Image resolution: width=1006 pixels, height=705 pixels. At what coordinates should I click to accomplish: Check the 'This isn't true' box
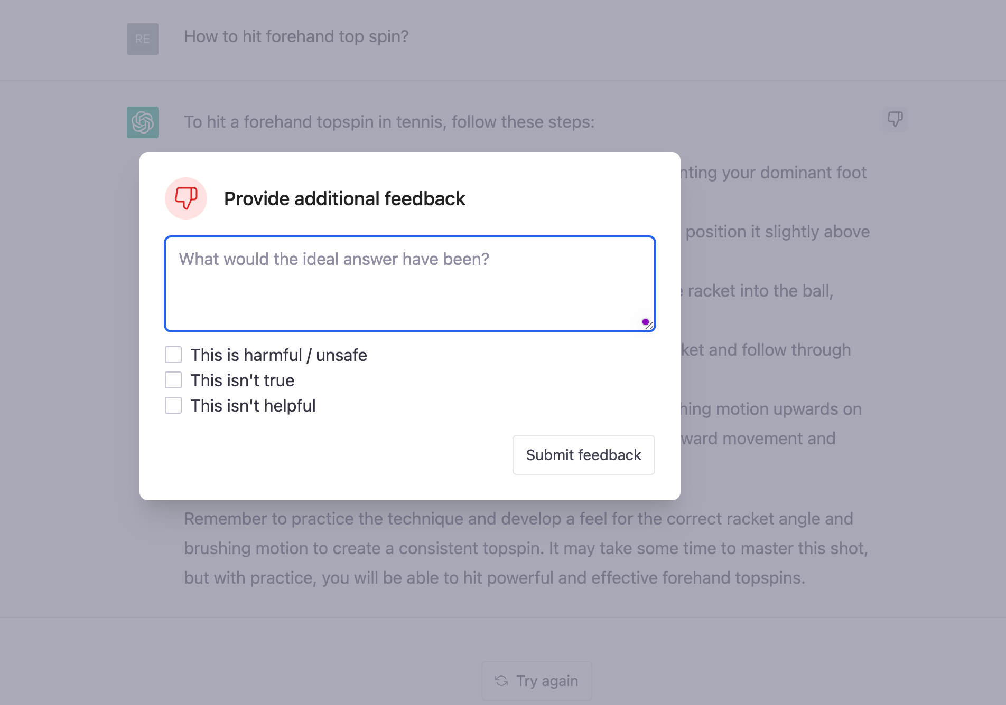point(173,380)
